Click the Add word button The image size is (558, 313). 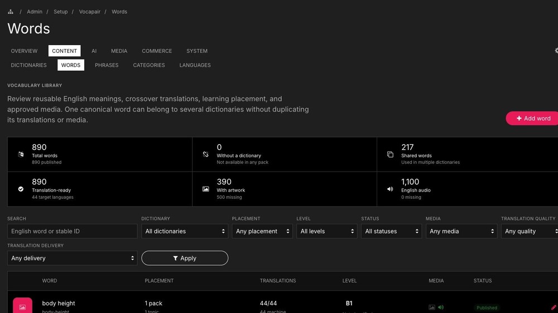coord(533,118)
